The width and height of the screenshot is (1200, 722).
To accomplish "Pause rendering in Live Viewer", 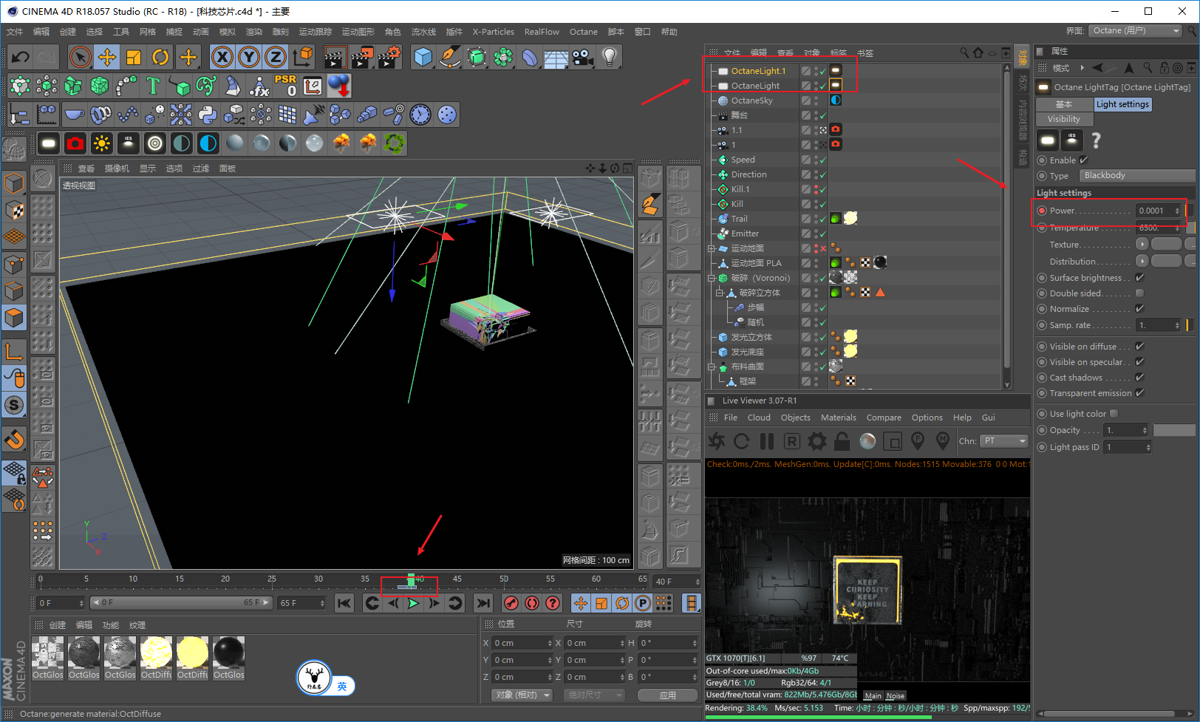I will click(767, 441).
